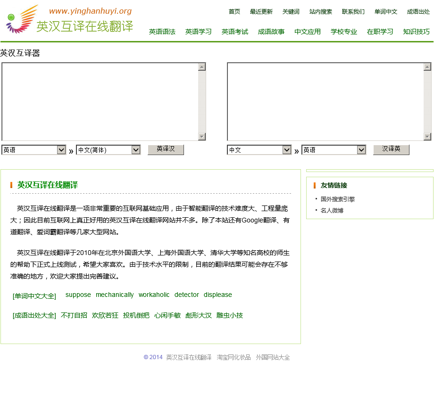Open the 单词中文 link in top nav
Viewport: 434px width, 394px height.
[385, 12]
